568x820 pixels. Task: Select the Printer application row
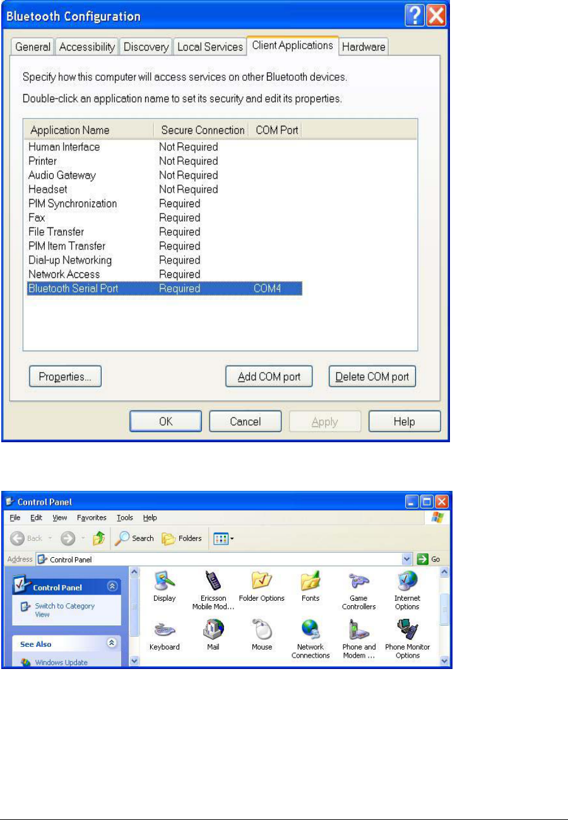164,161
